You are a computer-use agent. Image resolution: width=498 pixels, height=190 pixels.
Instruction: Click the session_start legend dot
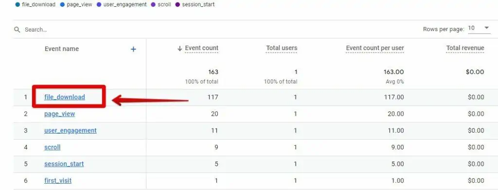[x=178, y=5]
